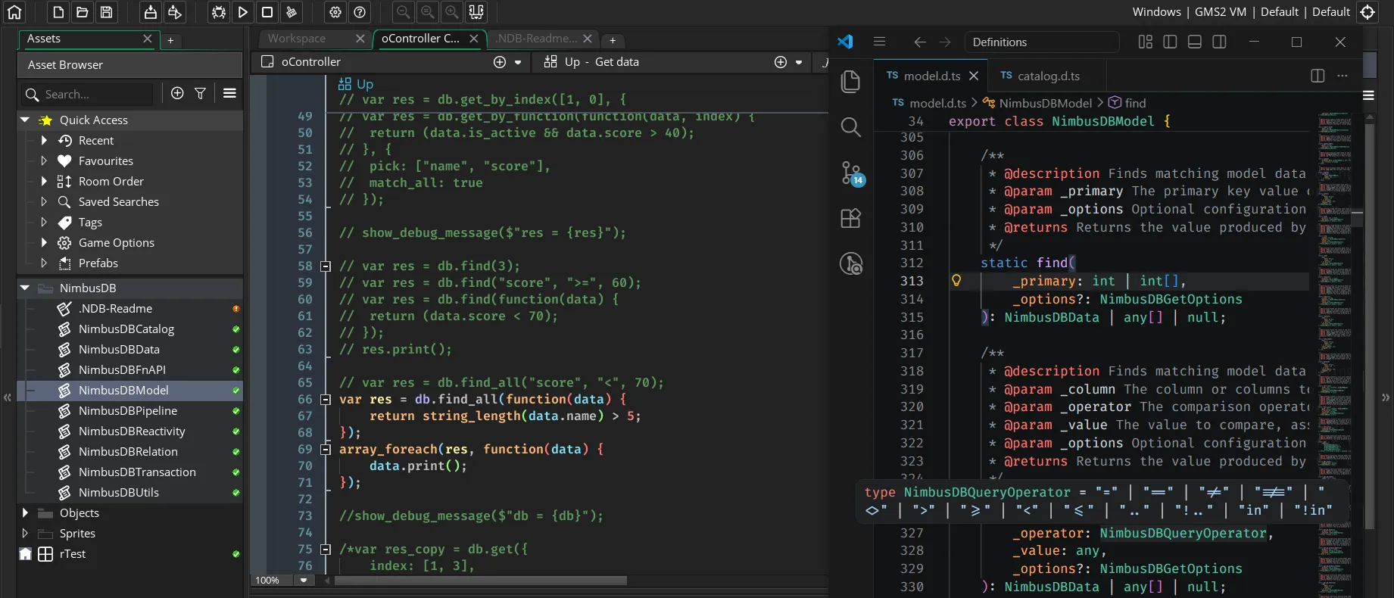Open an existing project via folder icon
The image size is (1394, 598).
83,12
